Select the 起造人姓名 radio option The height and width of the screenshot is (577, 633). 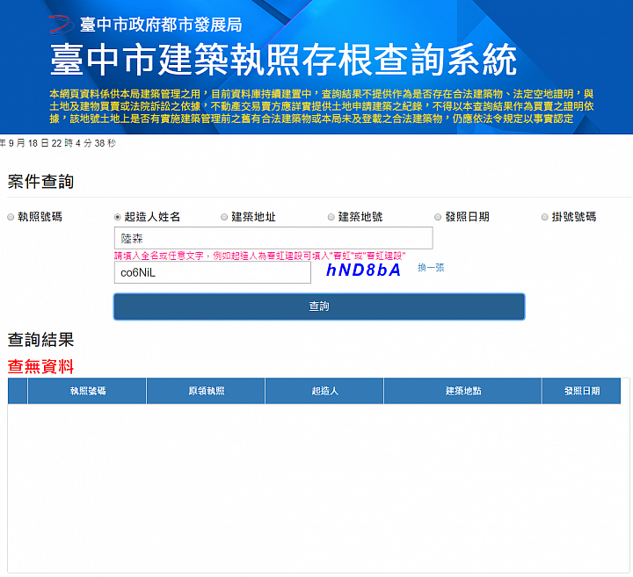pos(118,217)
